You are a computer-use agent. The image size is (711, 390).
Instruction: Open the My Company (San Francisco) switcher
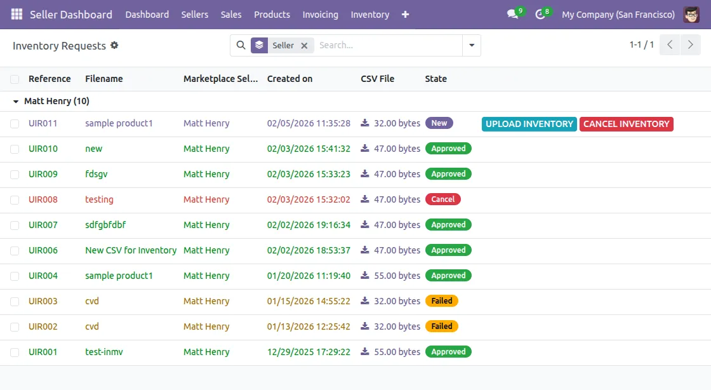click(x=618, y=14)
